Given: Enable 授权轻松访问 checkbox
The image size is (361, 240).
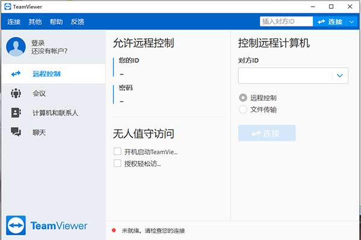Looking at the screenshot, I should (117, 163).
